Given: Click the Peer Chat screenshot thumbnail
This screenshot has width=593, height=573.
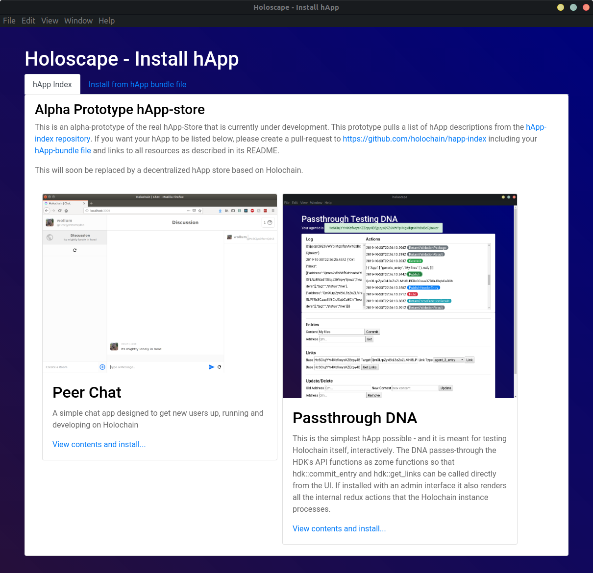Looking at the screenshot, I should click(x=160, y=284).
